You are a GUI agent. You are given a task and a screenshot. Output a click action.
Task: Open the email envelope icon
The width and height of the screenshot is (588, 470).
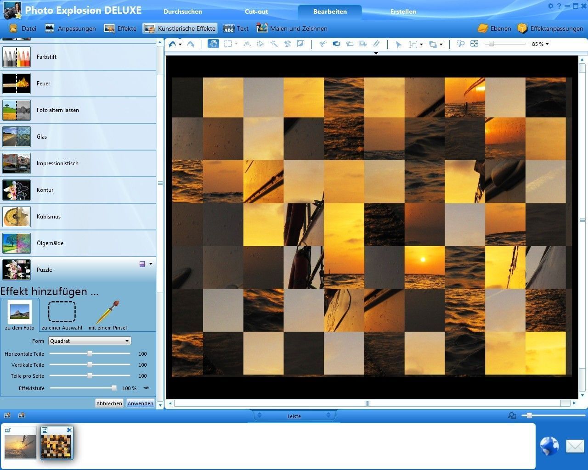pos(575,446)
